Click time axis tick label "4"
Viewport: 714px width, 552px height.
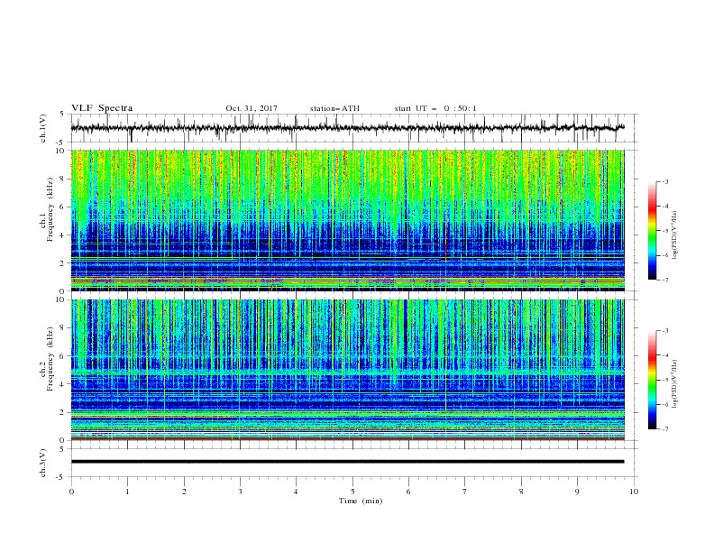pyautogui.click(x=296, y=492)
